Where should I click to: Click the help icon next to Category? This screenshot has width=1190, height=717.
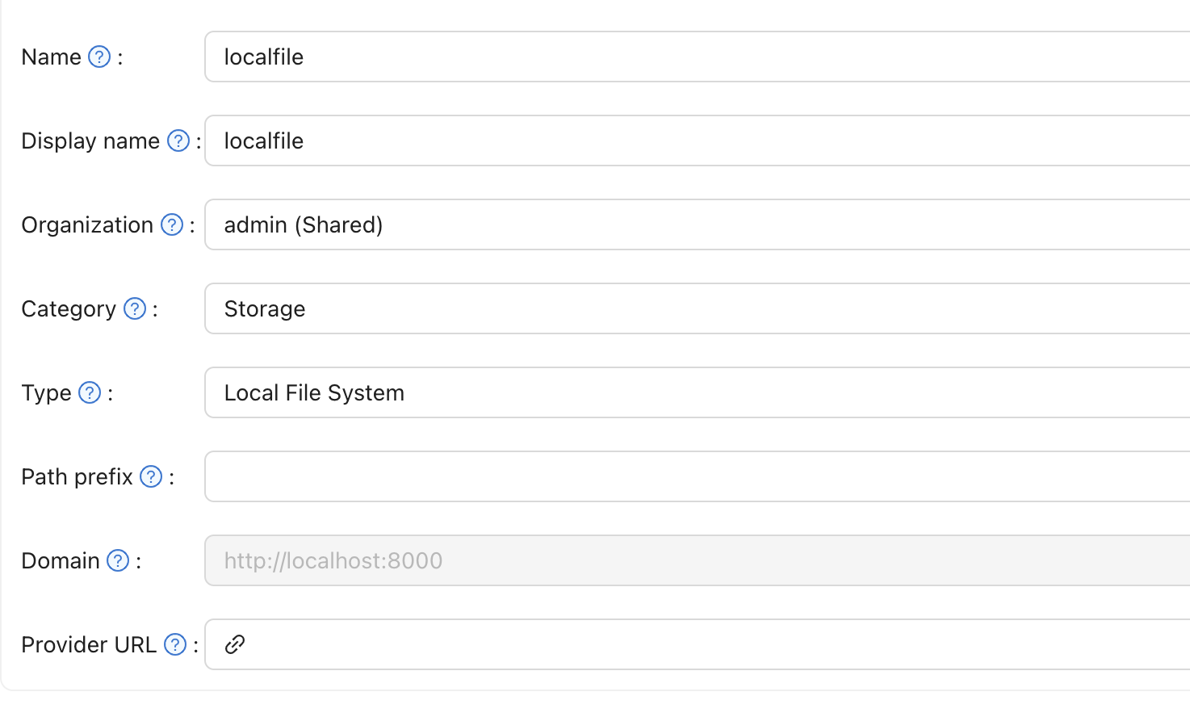[135, 308]
